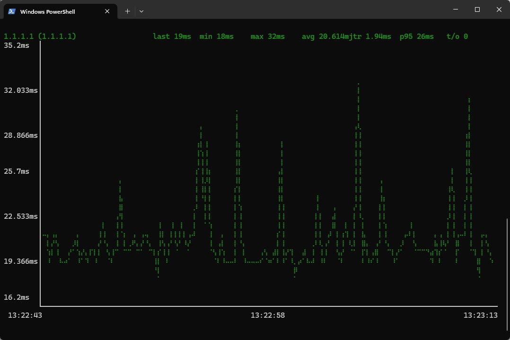Click the 35.2ms y-axis label

(17, 45)
